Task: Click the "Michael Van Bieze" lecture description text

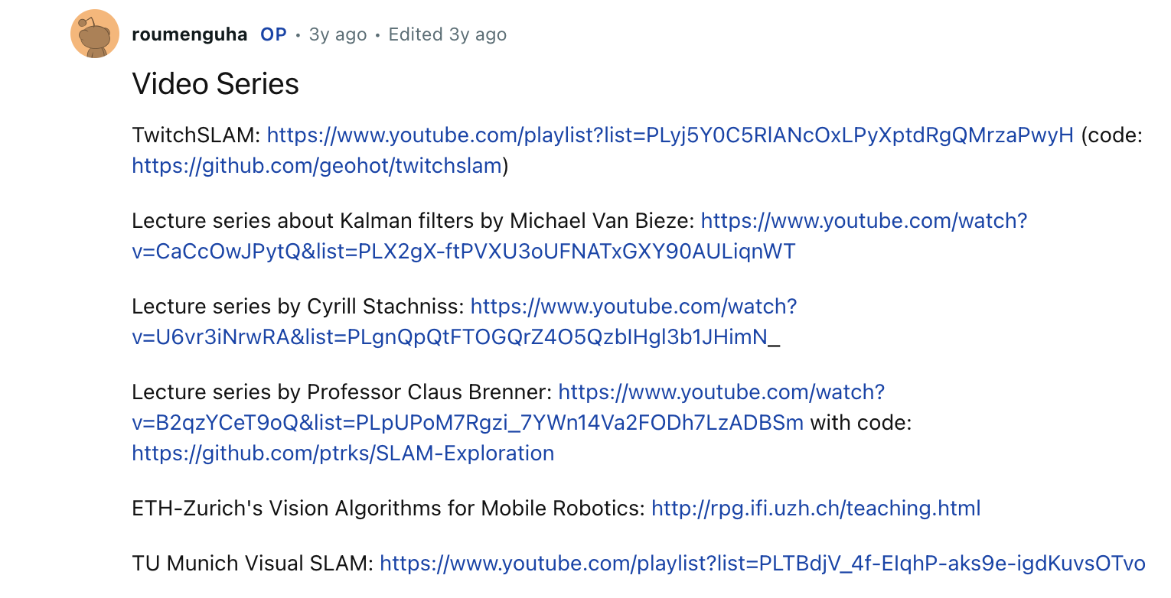Action: (601, 221)
